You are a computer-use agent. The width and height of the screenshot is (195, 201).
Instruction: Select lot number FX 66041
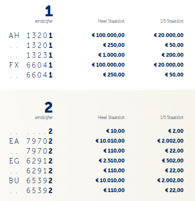coord(31,65)
